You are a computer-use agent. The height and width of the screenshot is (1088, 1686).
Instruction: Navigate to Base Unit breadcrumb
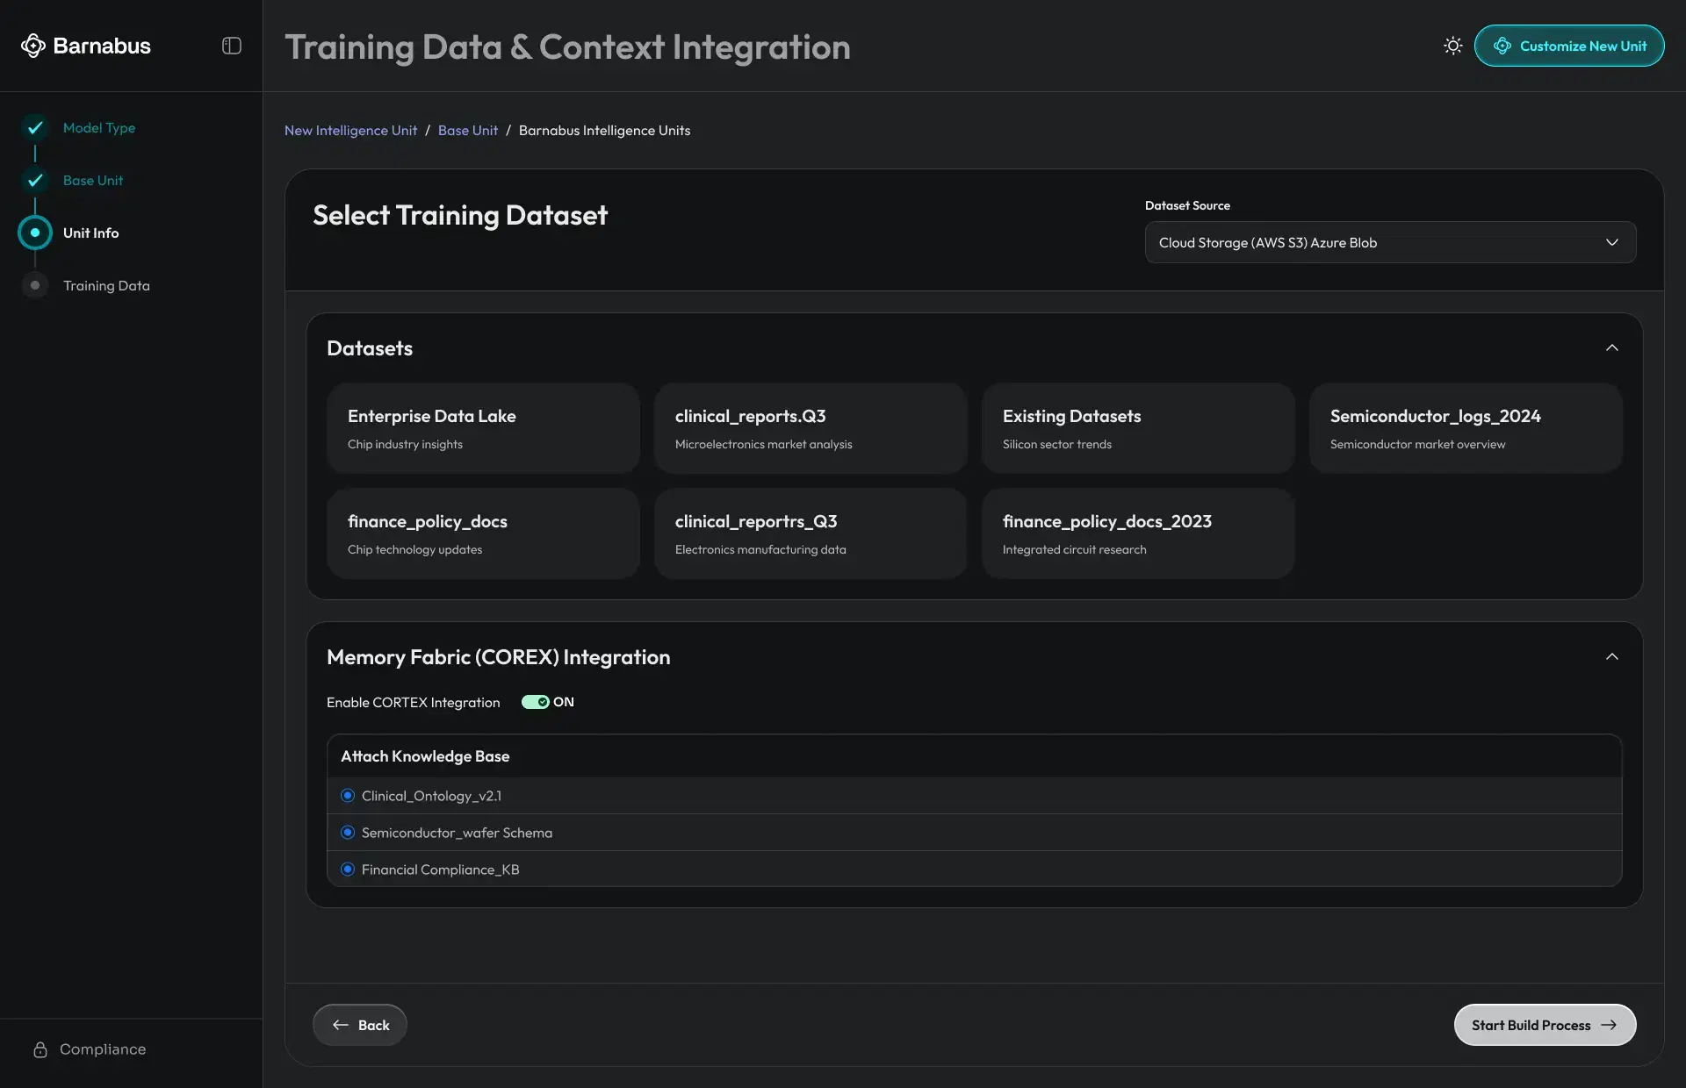tap(466, 130)
